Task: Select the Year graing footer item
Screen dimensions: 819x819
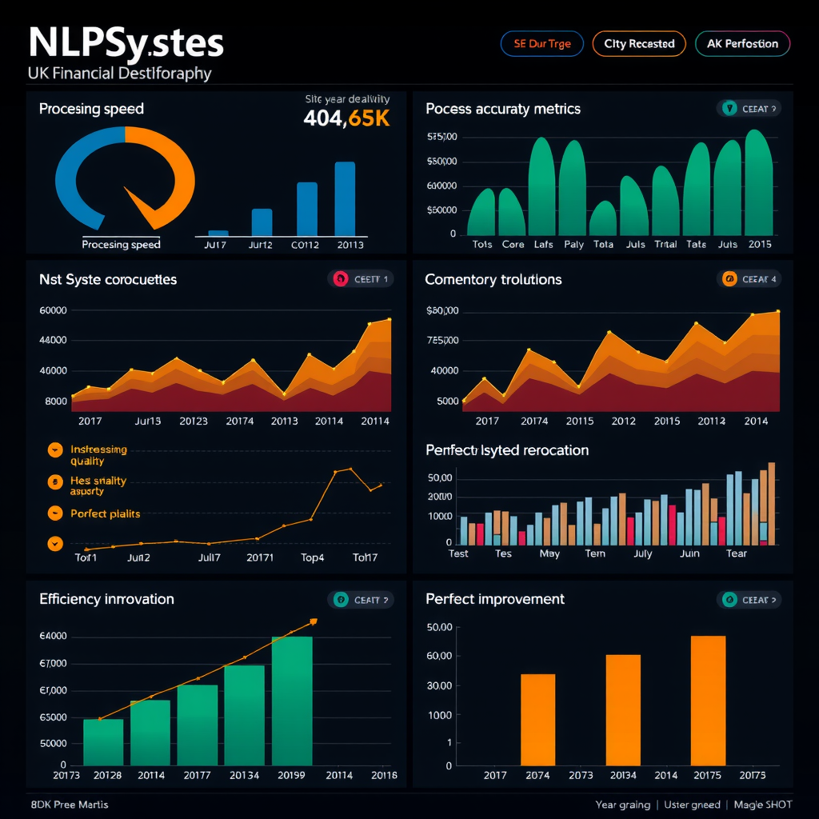Action: tap(625, 805)
